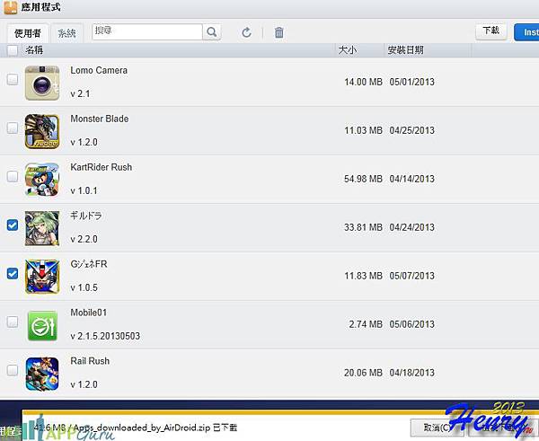Click the 04/24/2013 install date
The image size is (539, 441).
(411, 227)
